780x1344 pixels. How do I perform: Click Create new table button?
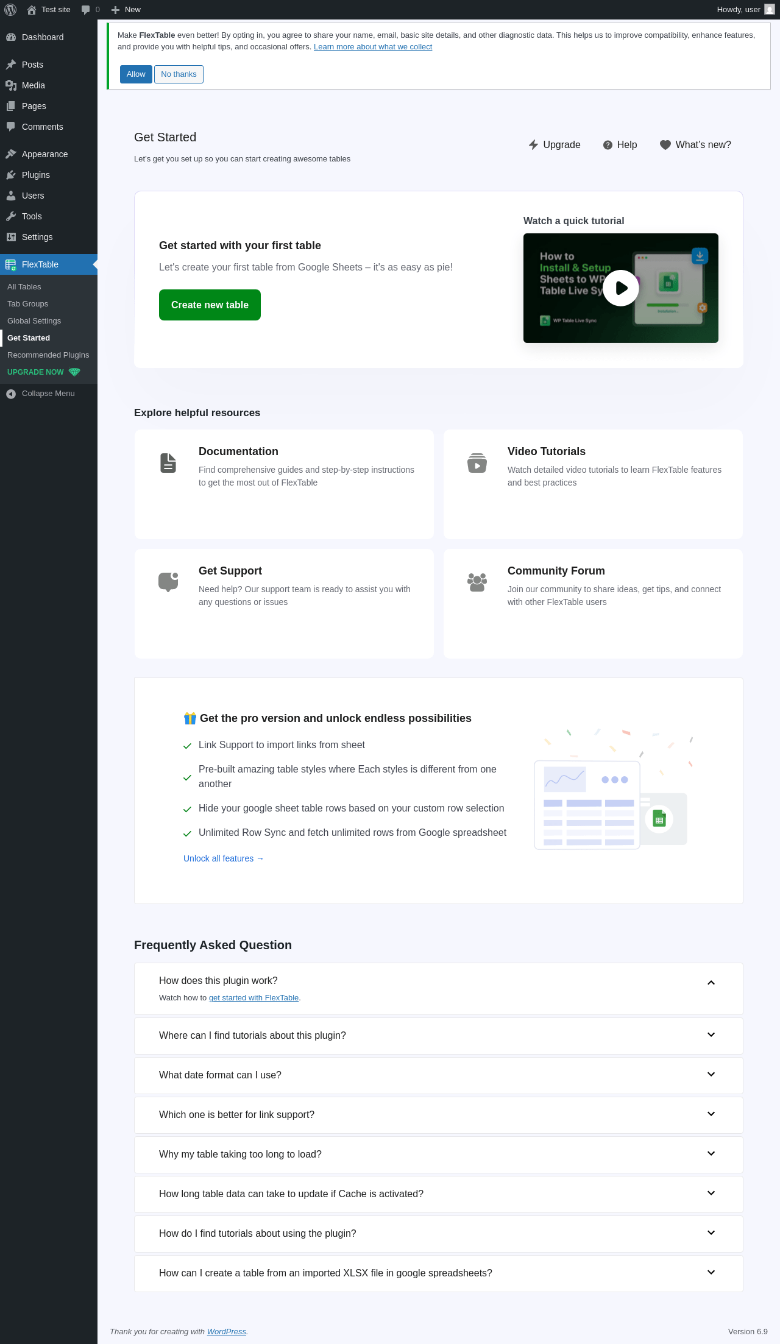210,305
